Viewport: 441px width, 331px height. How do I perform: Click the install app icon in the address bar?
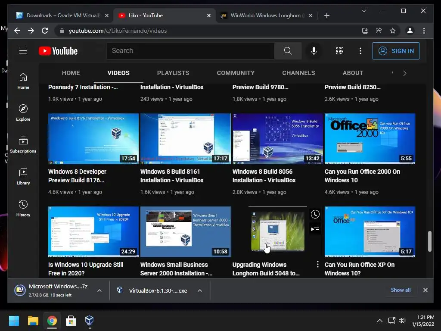tap(365, 31)
